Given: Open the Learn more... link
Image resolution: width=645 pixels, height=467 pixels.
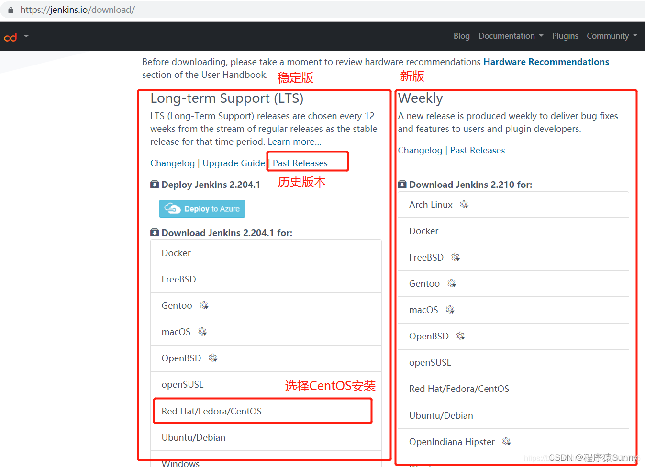Looking at the screenshot, I should coord(294,141).
